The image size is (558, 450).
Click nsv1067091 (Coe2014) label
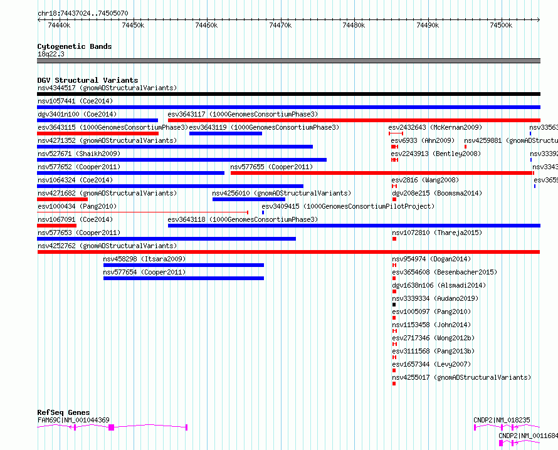click(x=75, y=219)
